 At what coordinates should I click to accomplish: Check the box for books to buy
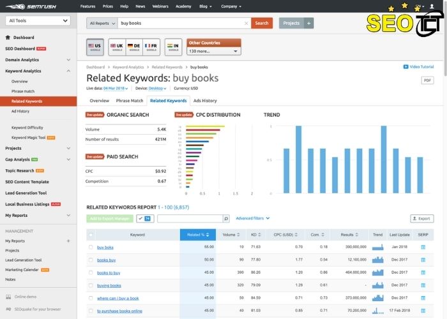[91, 272]
